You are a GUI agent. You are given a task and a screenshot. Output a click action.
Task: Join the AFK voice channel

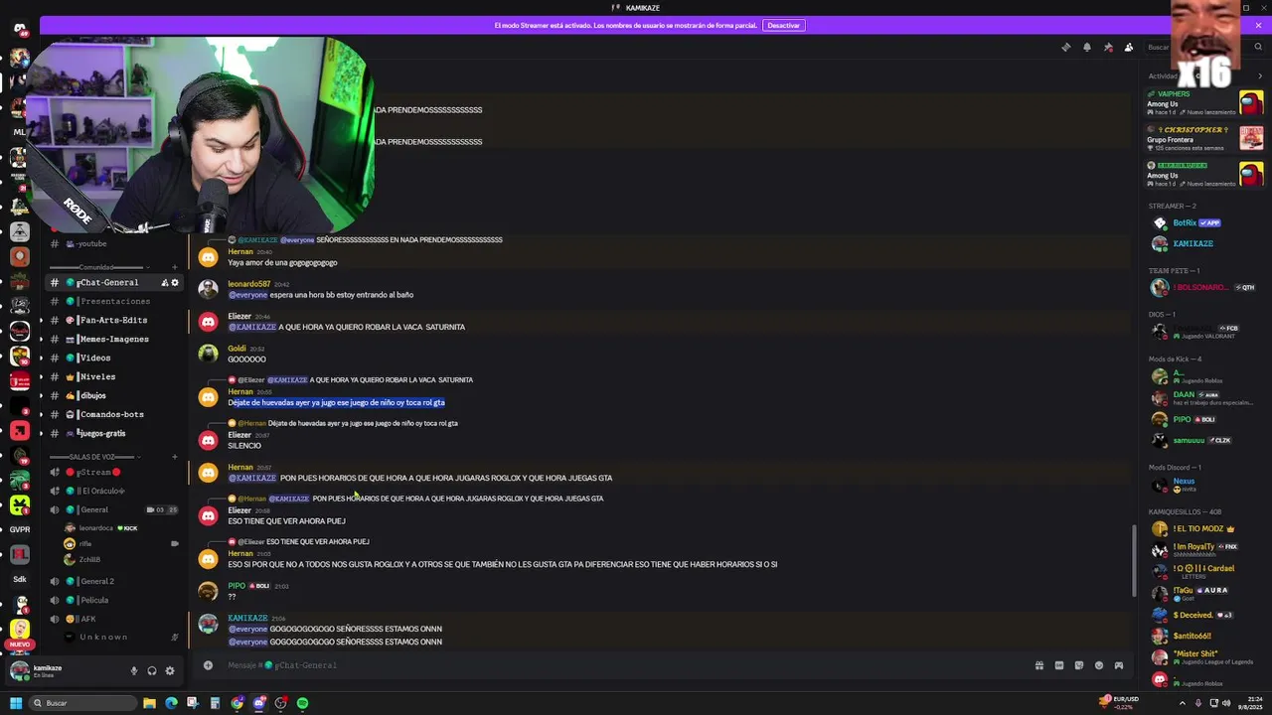(114, 619)
